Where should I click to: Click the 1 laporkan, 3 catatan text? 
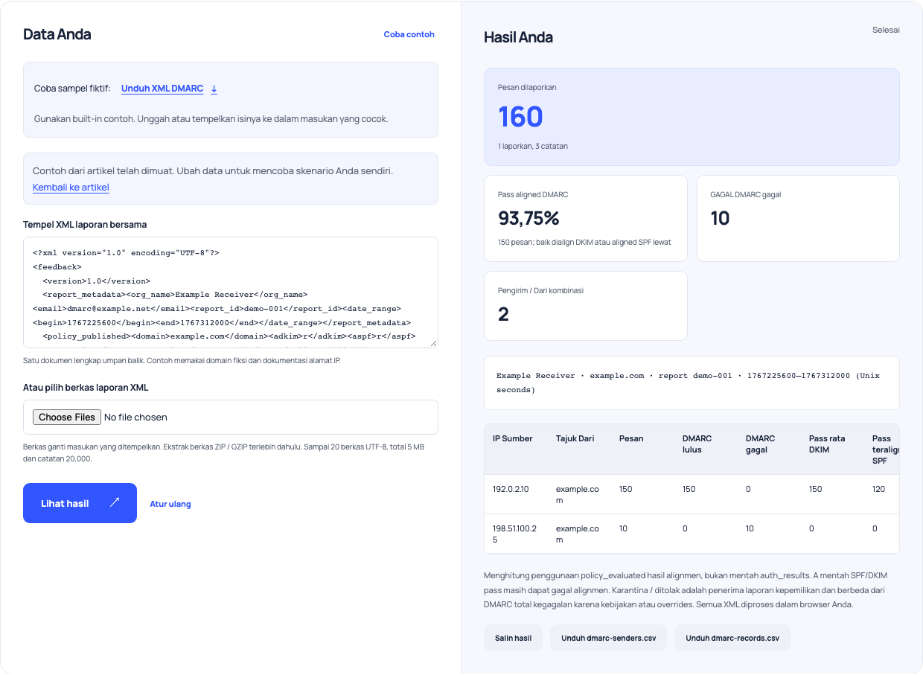(x=533, y=146)
